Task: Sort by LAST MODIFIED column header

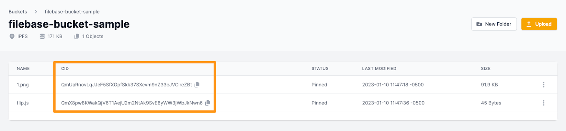Action: click(379, 68)
